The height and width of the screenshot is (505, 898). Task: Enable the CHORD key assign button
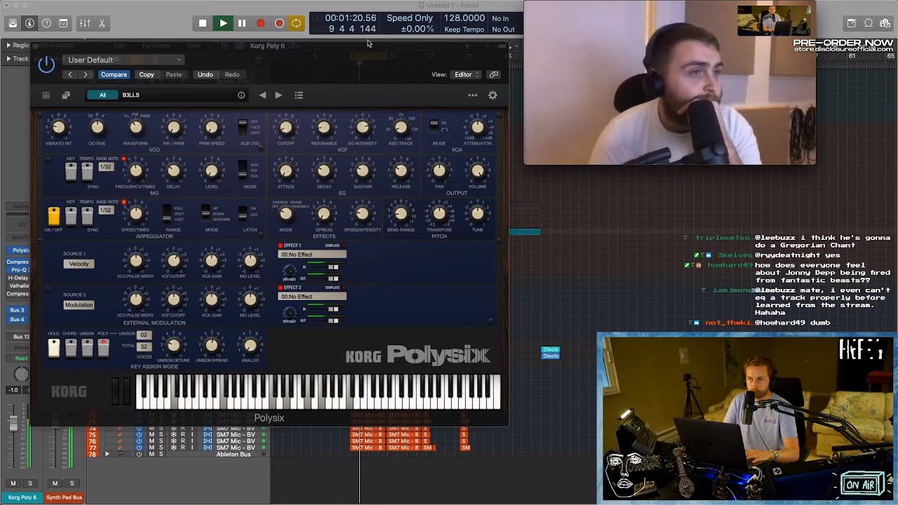click(x=71, y=346)
